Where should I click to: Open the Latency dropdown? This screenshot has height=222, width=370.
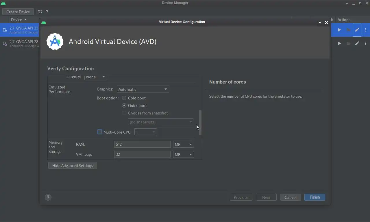(95, 77)
